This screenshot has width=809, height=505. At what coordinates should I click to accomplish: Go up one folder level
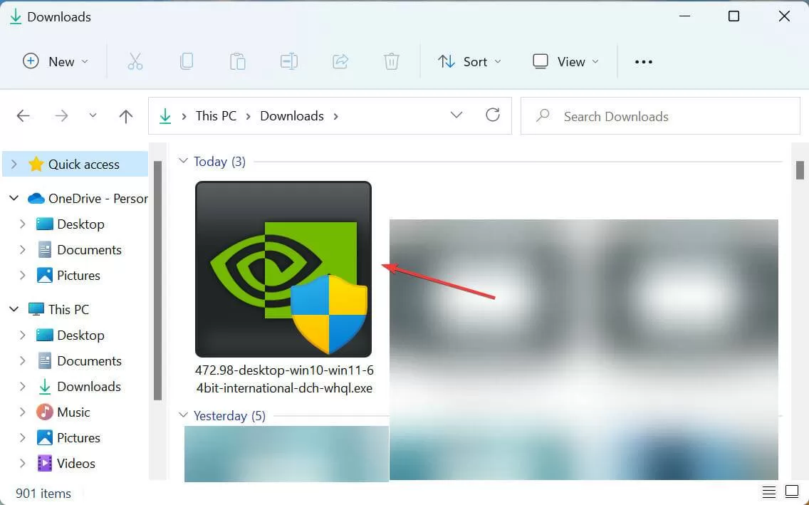coord(126,116)
